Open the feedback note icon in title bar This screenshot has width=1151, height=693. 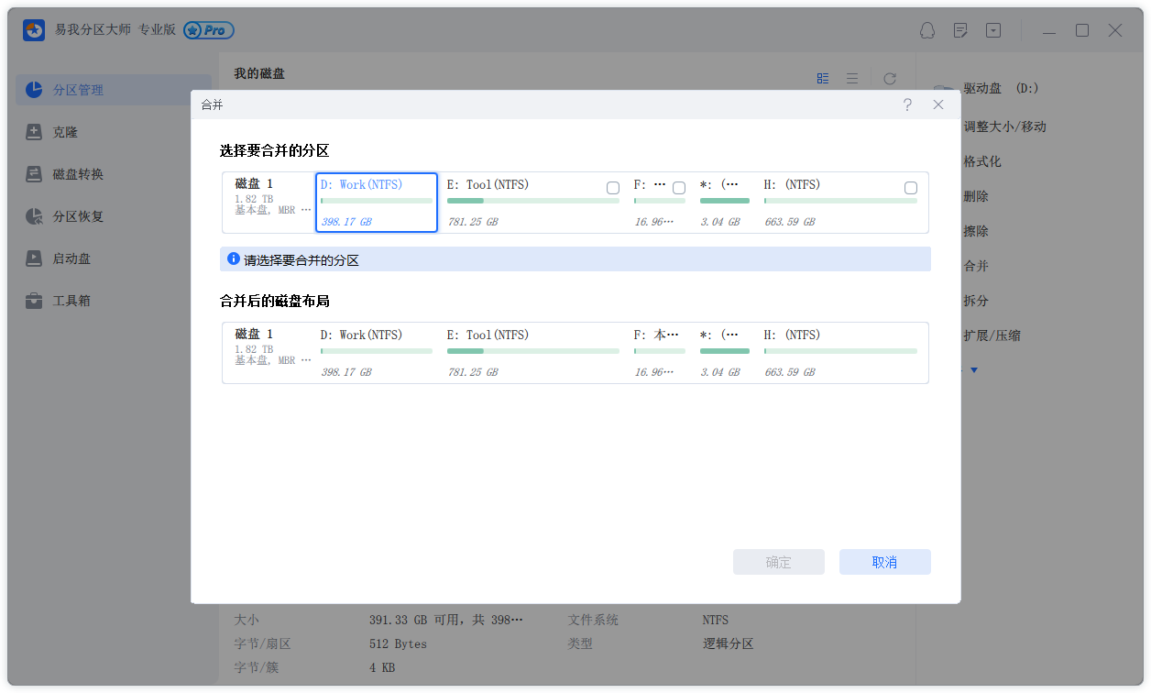(960, 30)
